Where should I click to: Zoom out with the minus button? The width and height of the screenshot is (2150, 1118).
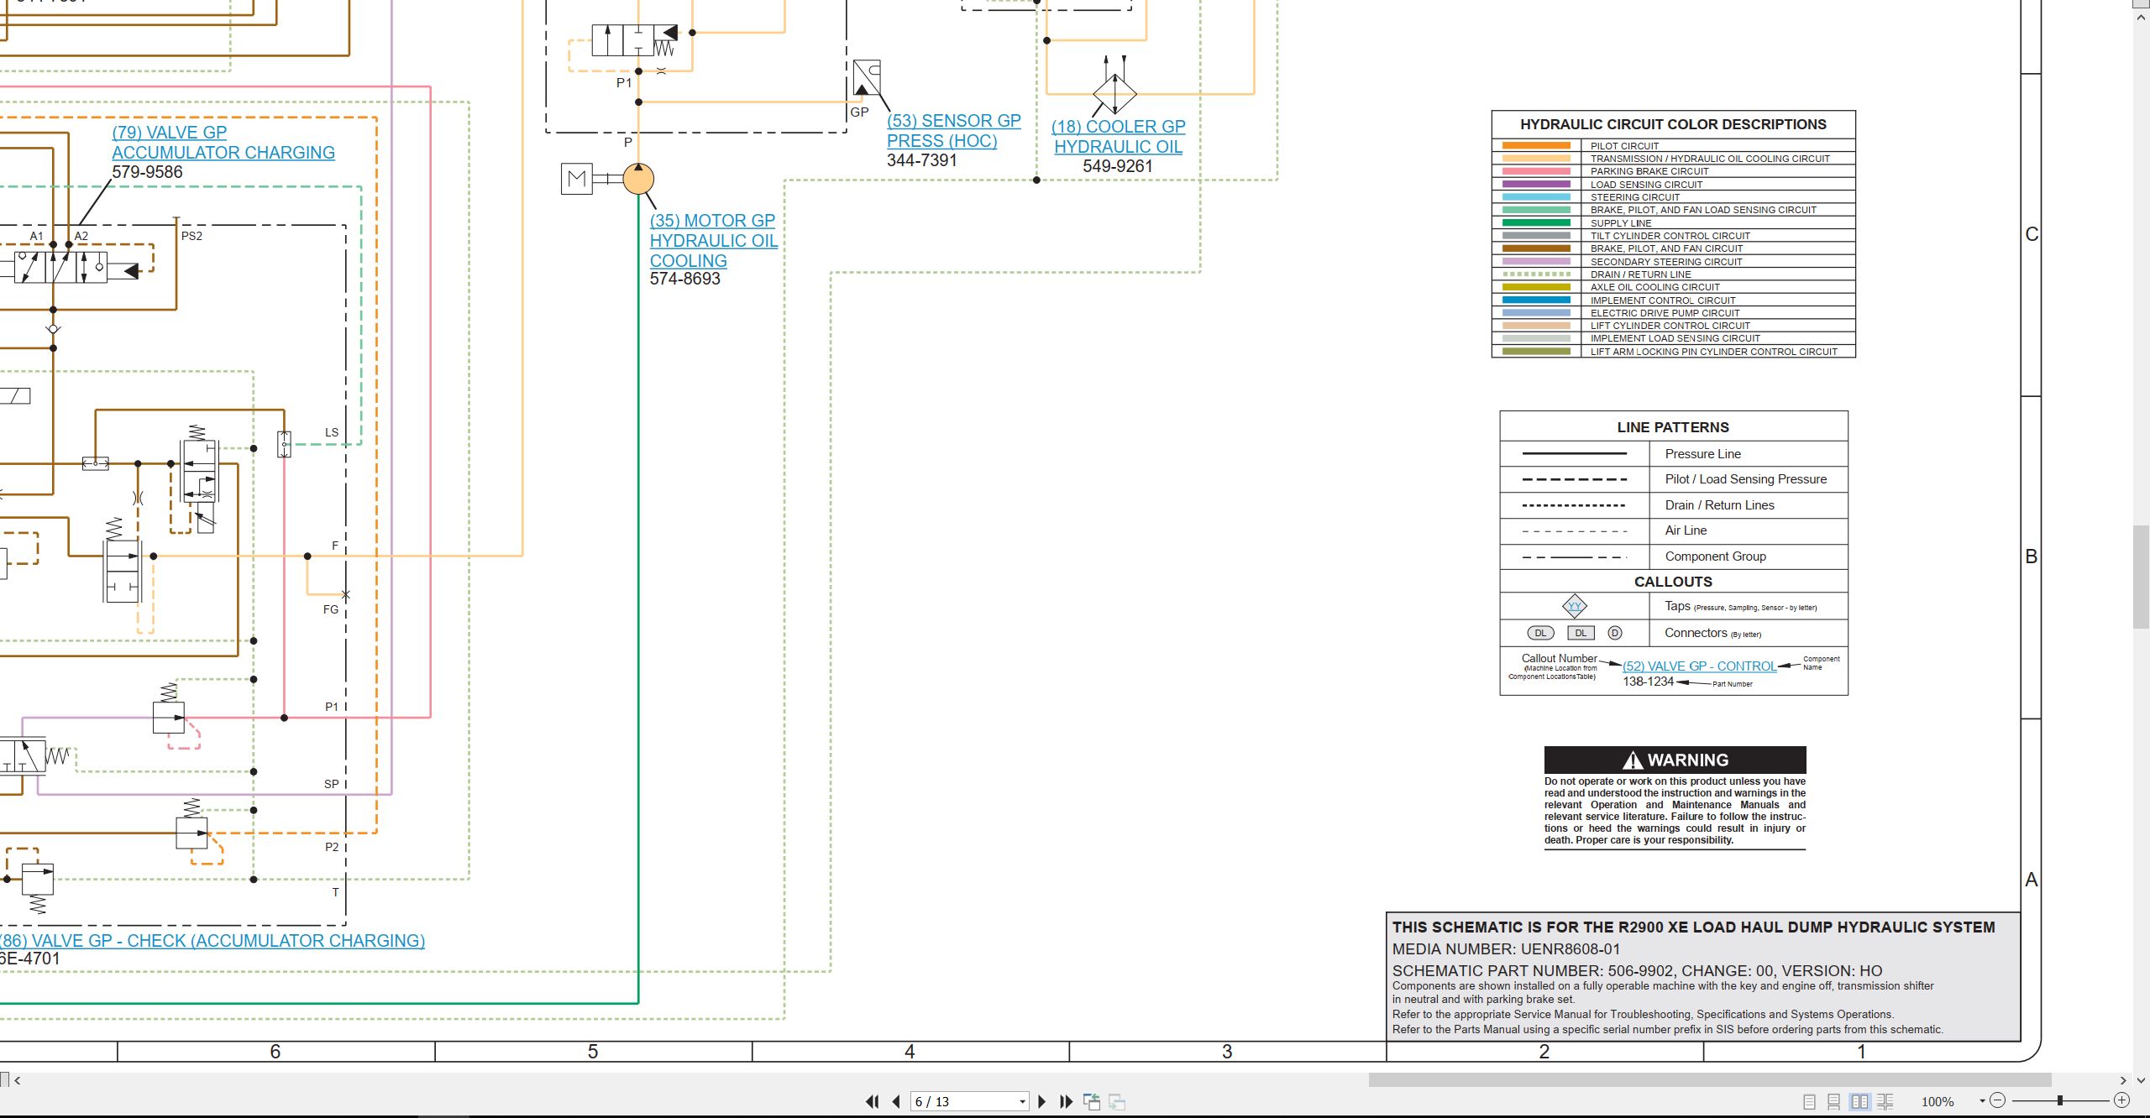(x=1998, y=1100)
